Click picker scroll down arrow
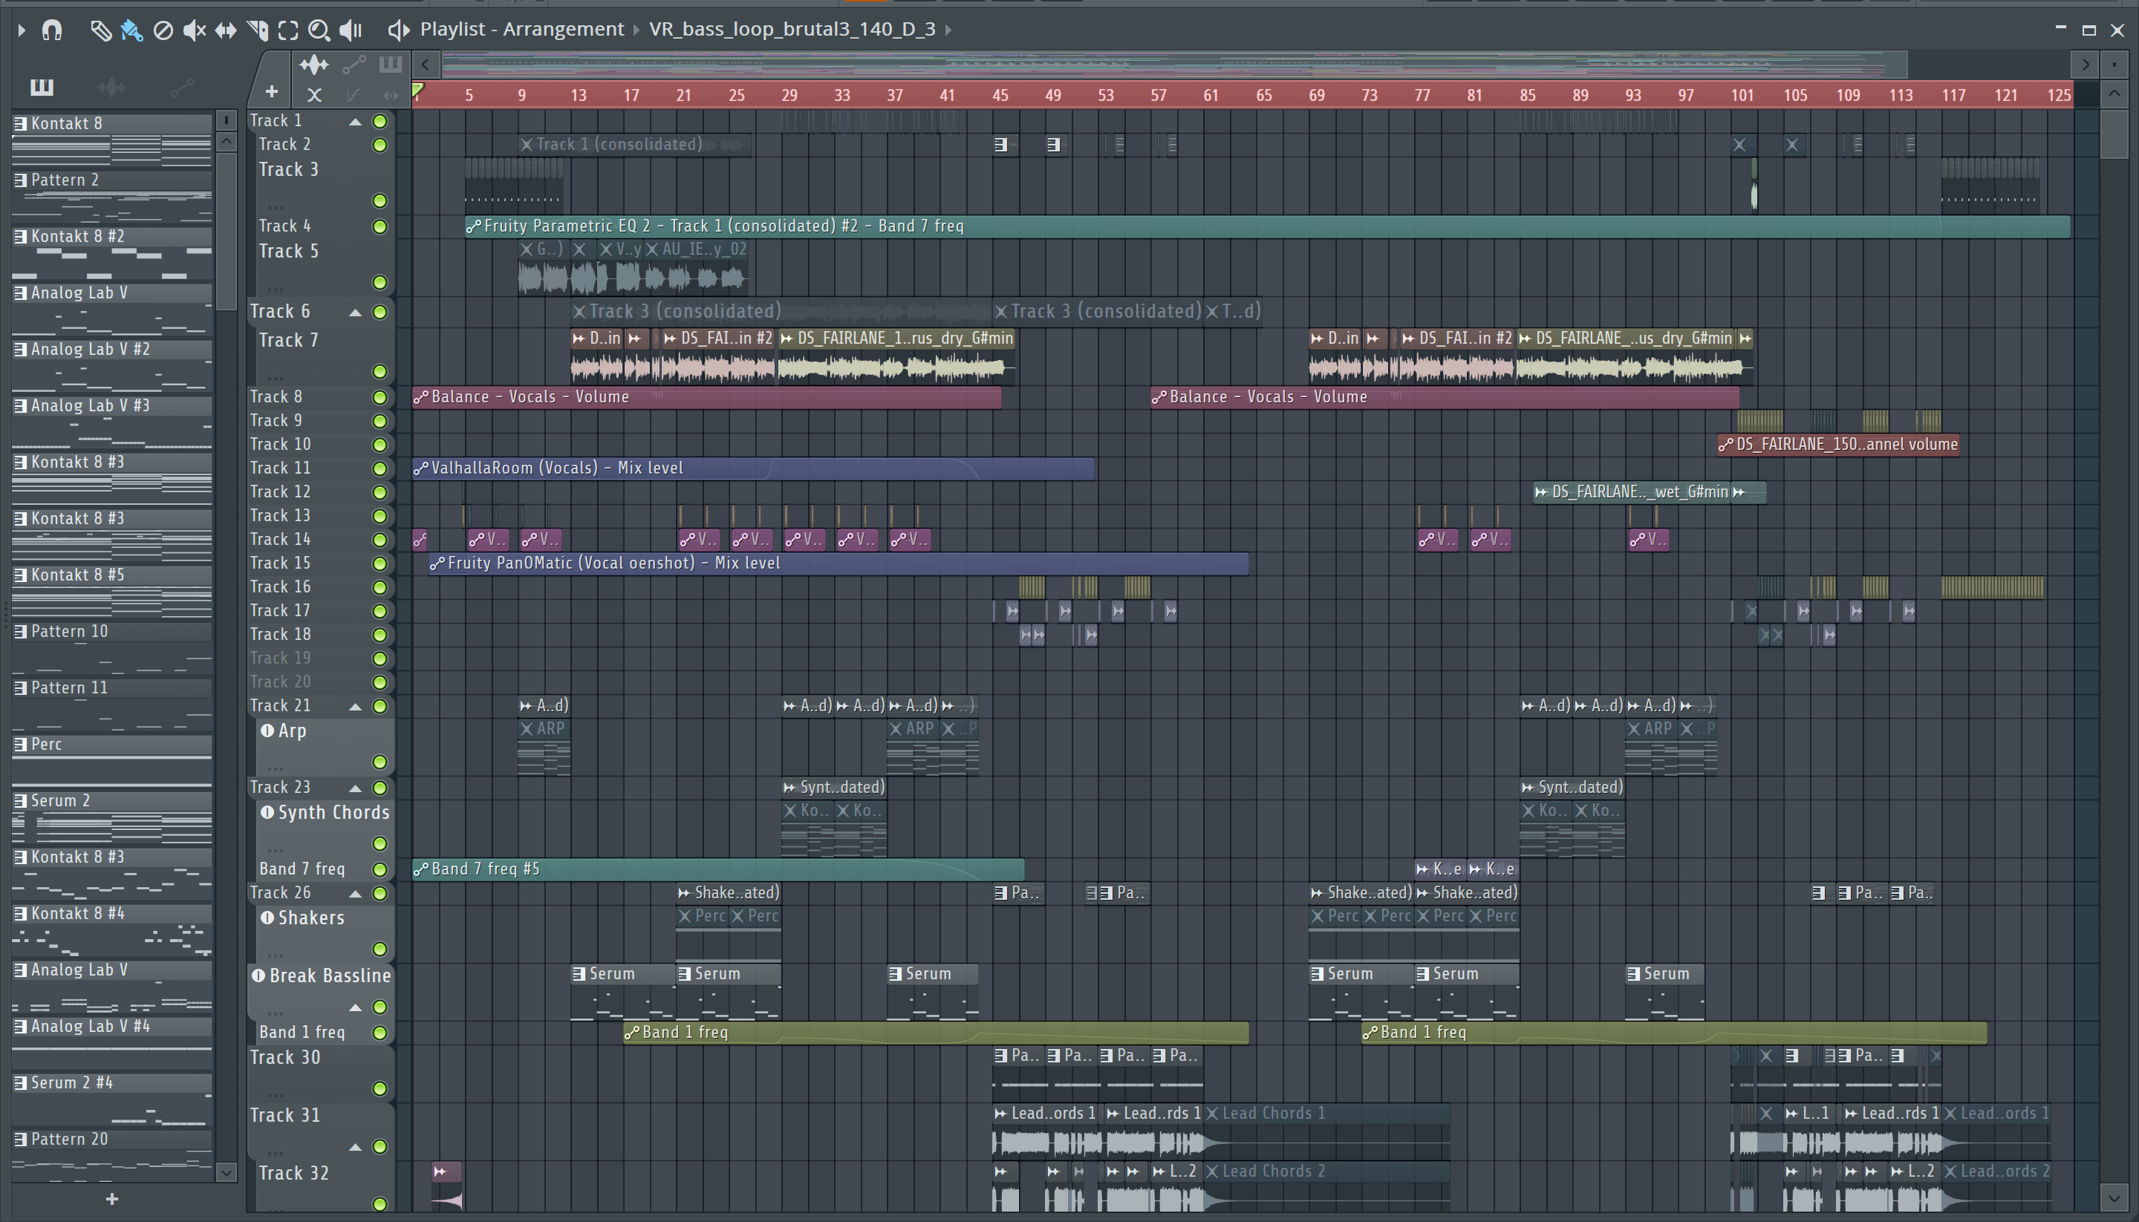This screenshot has width=2139, height=1222. tap(226, 1172)
